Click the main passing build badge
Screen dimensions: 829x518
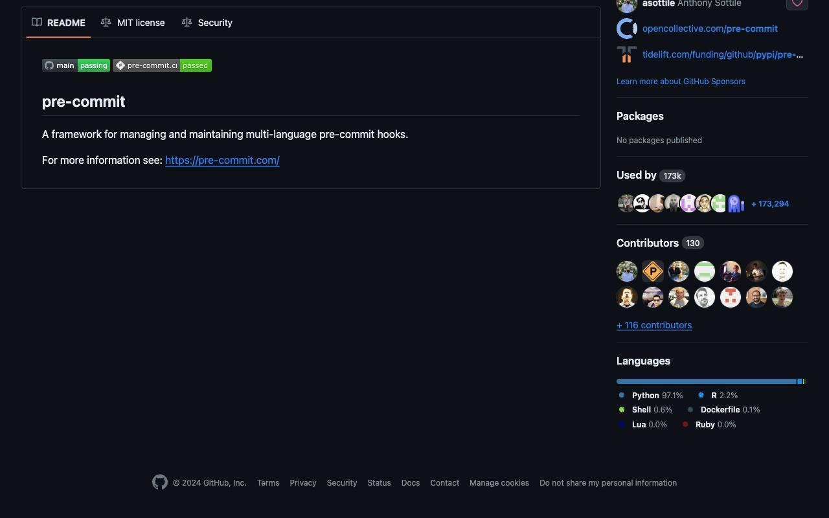coord(76,65)
